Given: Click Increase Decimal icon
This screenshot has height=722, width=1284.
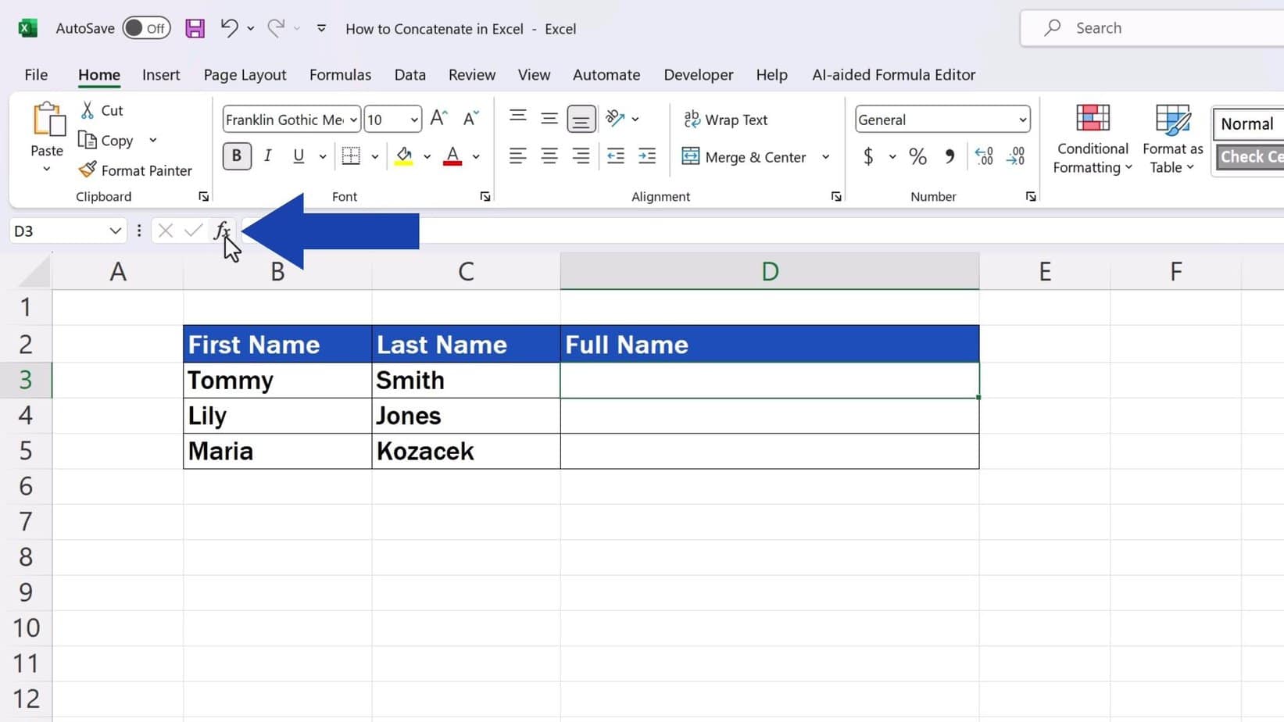Looking at the screenshot, I should (x=982, y=156).
